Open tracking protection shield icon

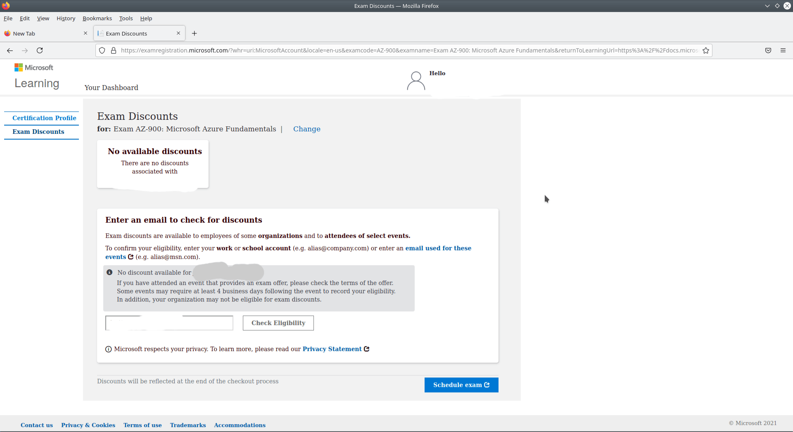(102, 50)
